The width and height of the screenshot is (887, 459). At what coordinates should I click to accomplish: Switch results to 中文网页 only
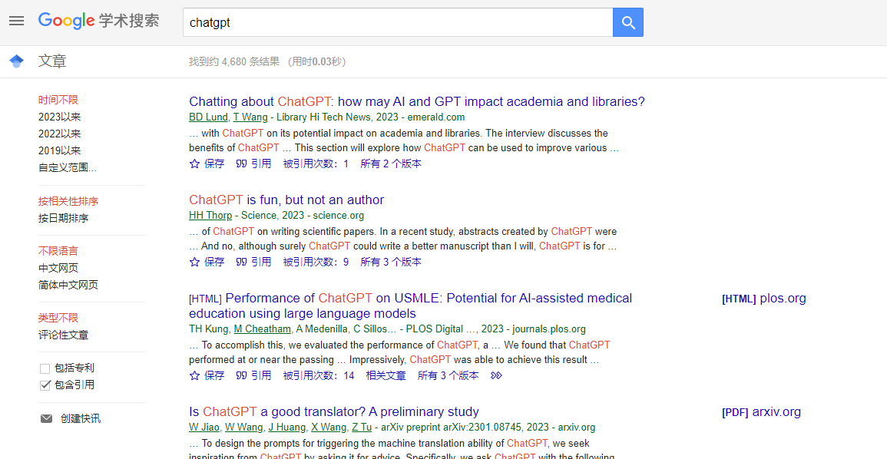(60, 268)
